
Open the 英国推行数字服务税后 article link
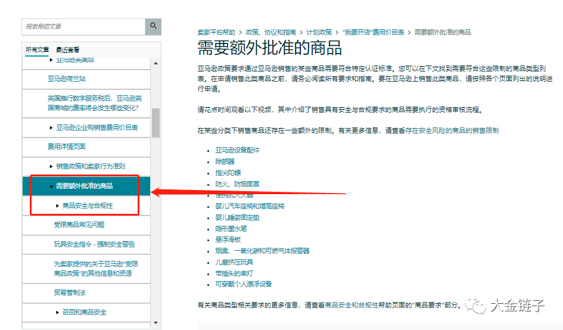pos(95,103)
